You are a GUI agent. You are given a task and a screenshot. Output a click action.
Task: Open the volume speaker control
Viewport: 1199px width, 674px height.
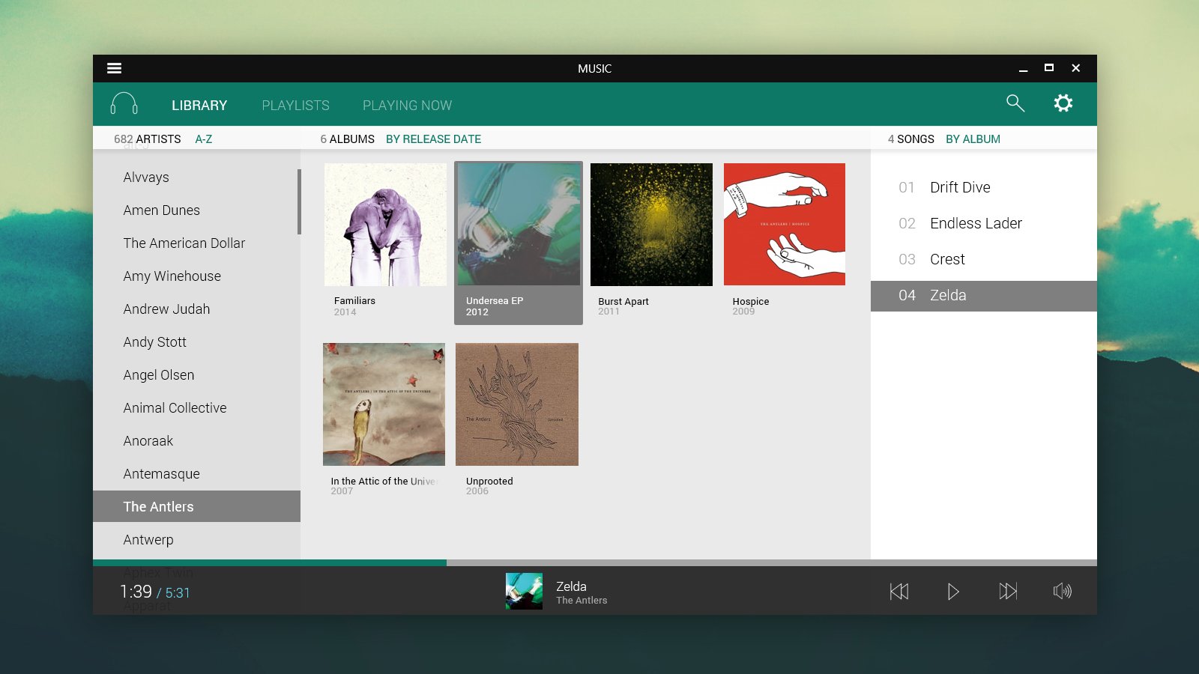click(x=1063, y=592)
